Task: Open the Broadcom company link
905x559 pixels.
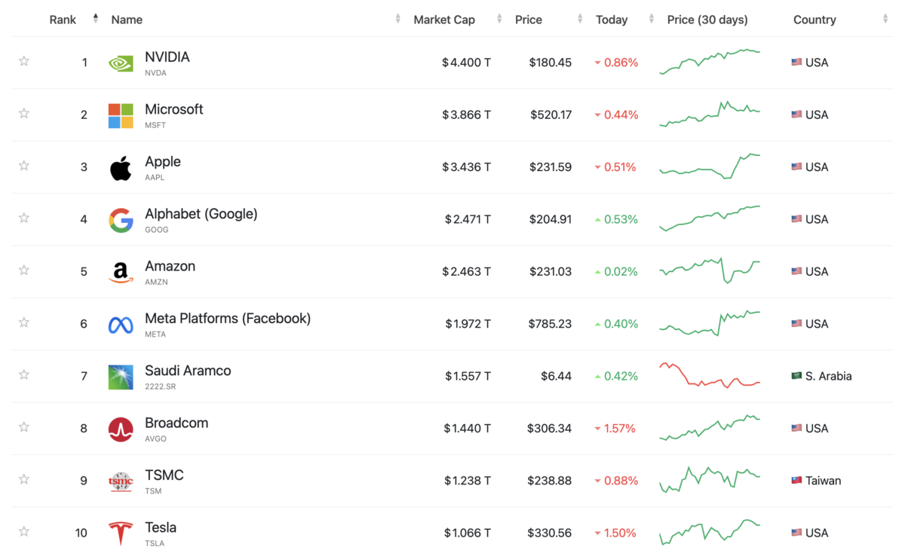Action: click(x=176, y=423)
